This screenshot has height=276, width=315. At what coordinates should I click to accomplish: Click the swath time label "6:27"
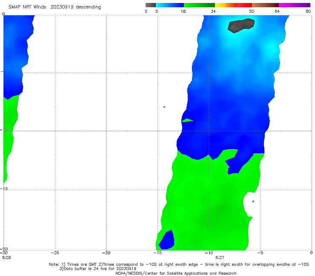click(220, 258)
